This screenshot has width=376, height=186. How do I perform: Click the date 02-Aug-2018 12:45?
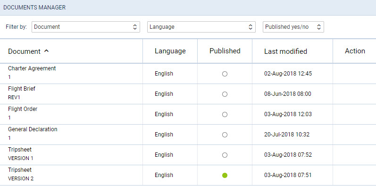pyautogui.click(x=288, y=74)
